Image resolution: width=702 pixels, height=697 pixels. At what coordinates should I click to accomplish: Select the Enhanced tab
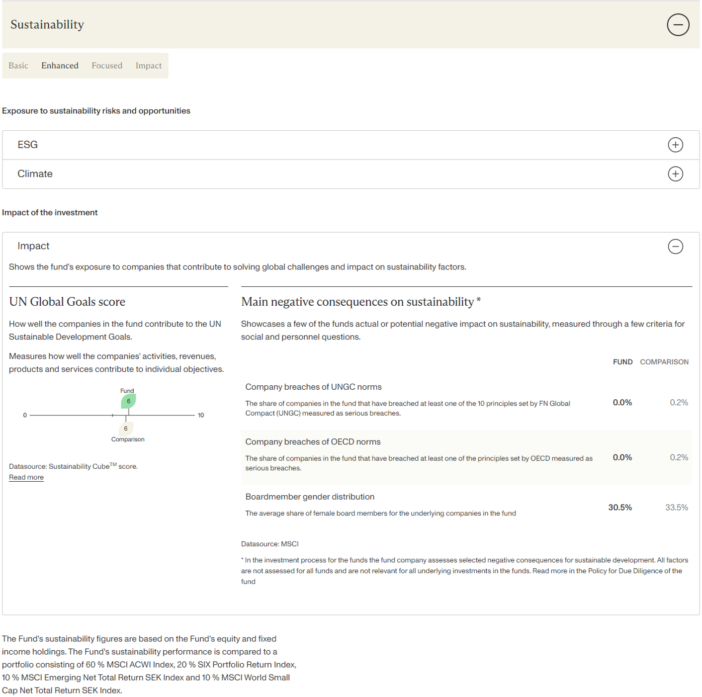tap(60, 66)
